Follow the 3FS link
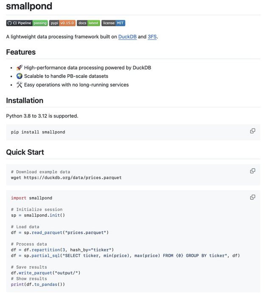 [152, 37]
